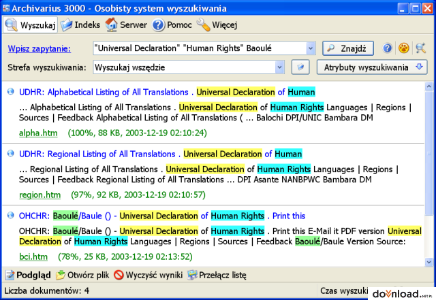Screen dimensions: 436x300
Task: Open the OHCHR: Baoulé/Baule result title
Action: (x=162, y=216)
